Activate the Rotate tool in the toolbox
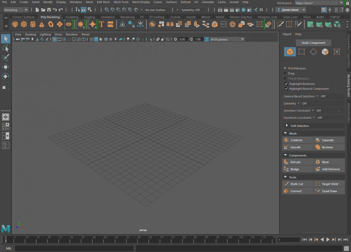The width and height of the screenshot is (351, 252). [x=6, y=76]
